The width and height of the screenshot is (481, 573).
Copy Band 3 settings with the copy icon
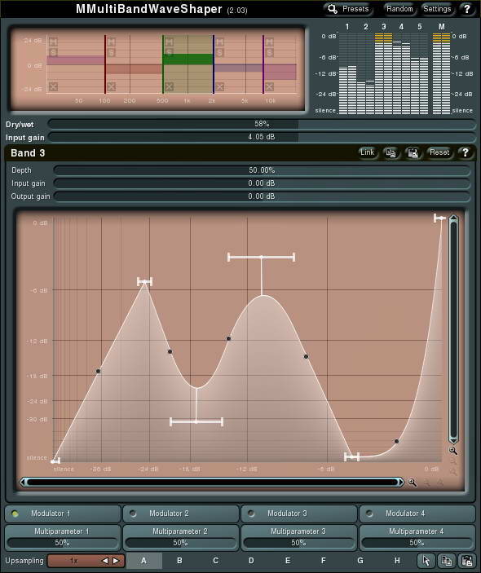point(391,152)
